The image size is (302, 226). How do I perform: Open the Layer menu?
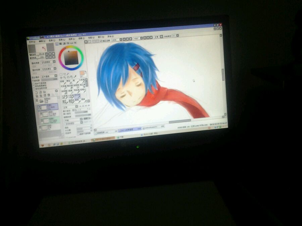[62, 40]
